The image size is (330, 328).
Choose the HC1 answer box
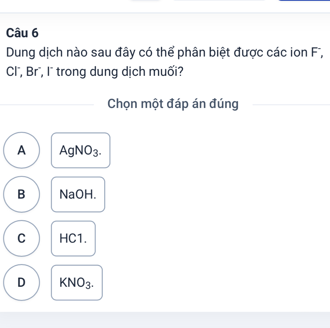click(x=73, y=238)
